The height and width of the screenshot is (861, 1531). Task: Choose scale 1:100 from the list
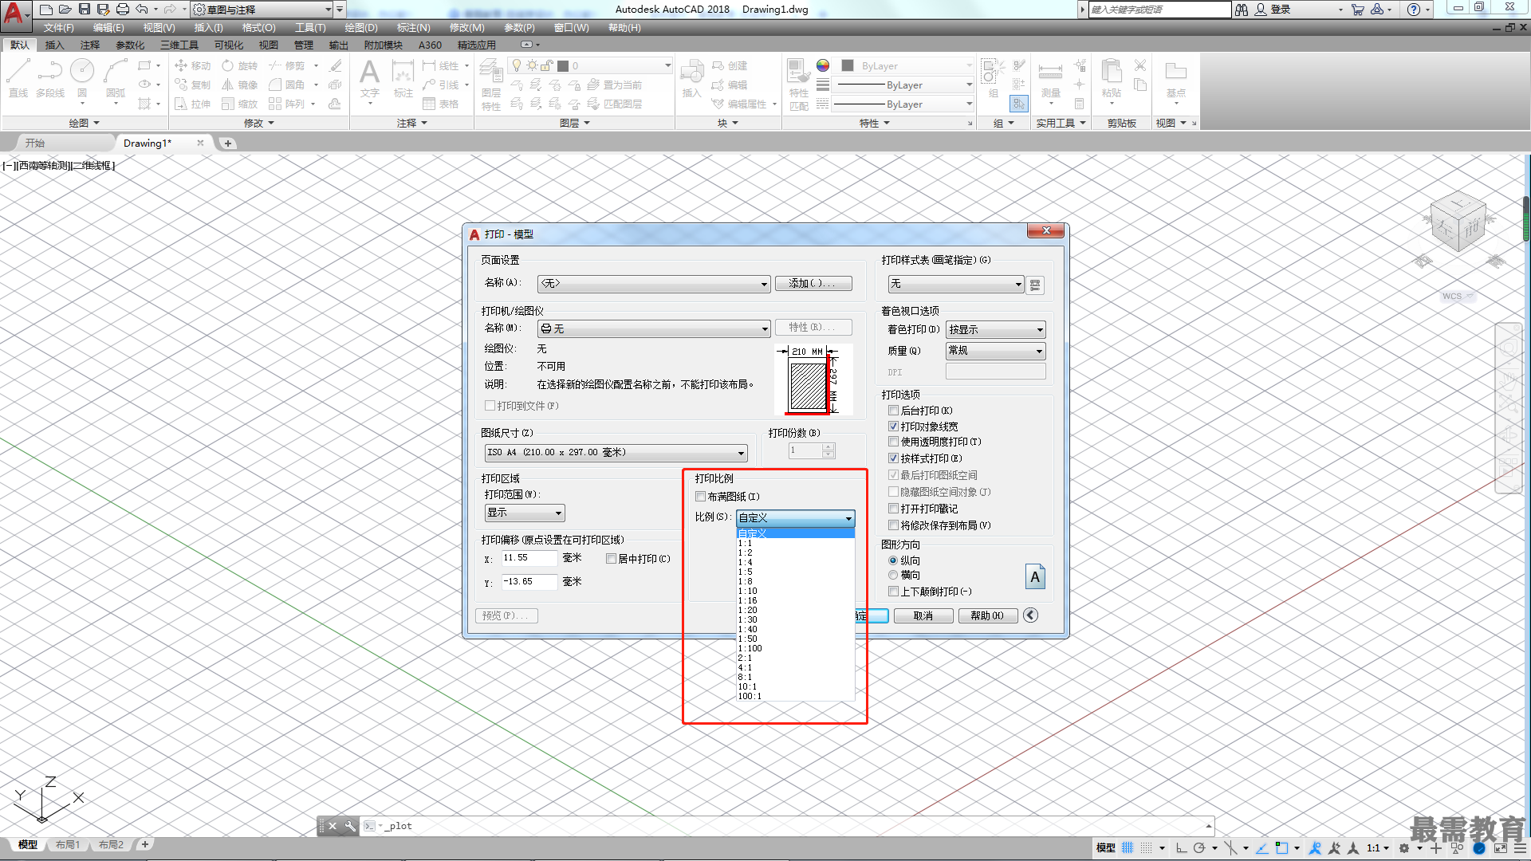(795, 649)
